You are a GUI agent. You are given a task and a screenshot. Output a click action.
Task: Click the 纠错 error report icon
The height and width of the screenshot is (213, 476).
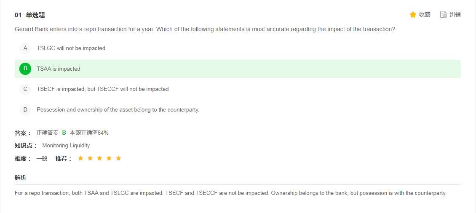[x=443, y=15]
